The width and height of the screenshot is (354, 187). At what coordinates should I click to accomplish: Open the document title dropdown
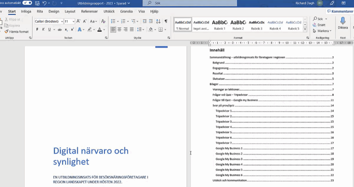[129, 3]
